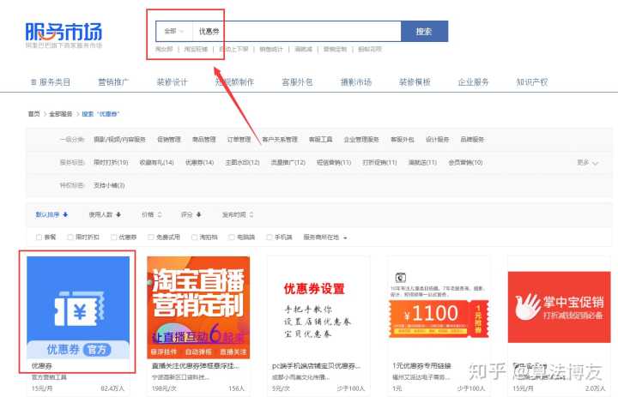The height and width of the screenshot is (397, 618).
Task: Open the 全部 search category dropdown
Action: (173, 31)
